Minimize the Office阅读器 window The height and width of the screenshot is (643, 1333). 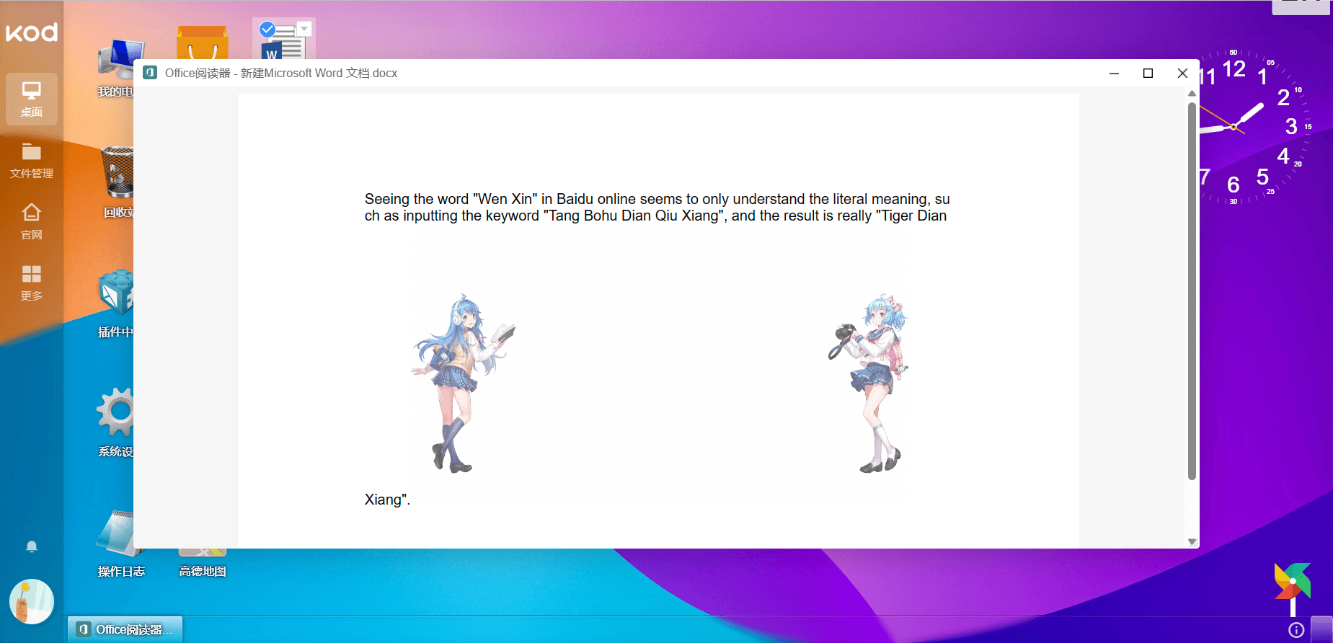pyautogui.click(x=1114, y=73)
